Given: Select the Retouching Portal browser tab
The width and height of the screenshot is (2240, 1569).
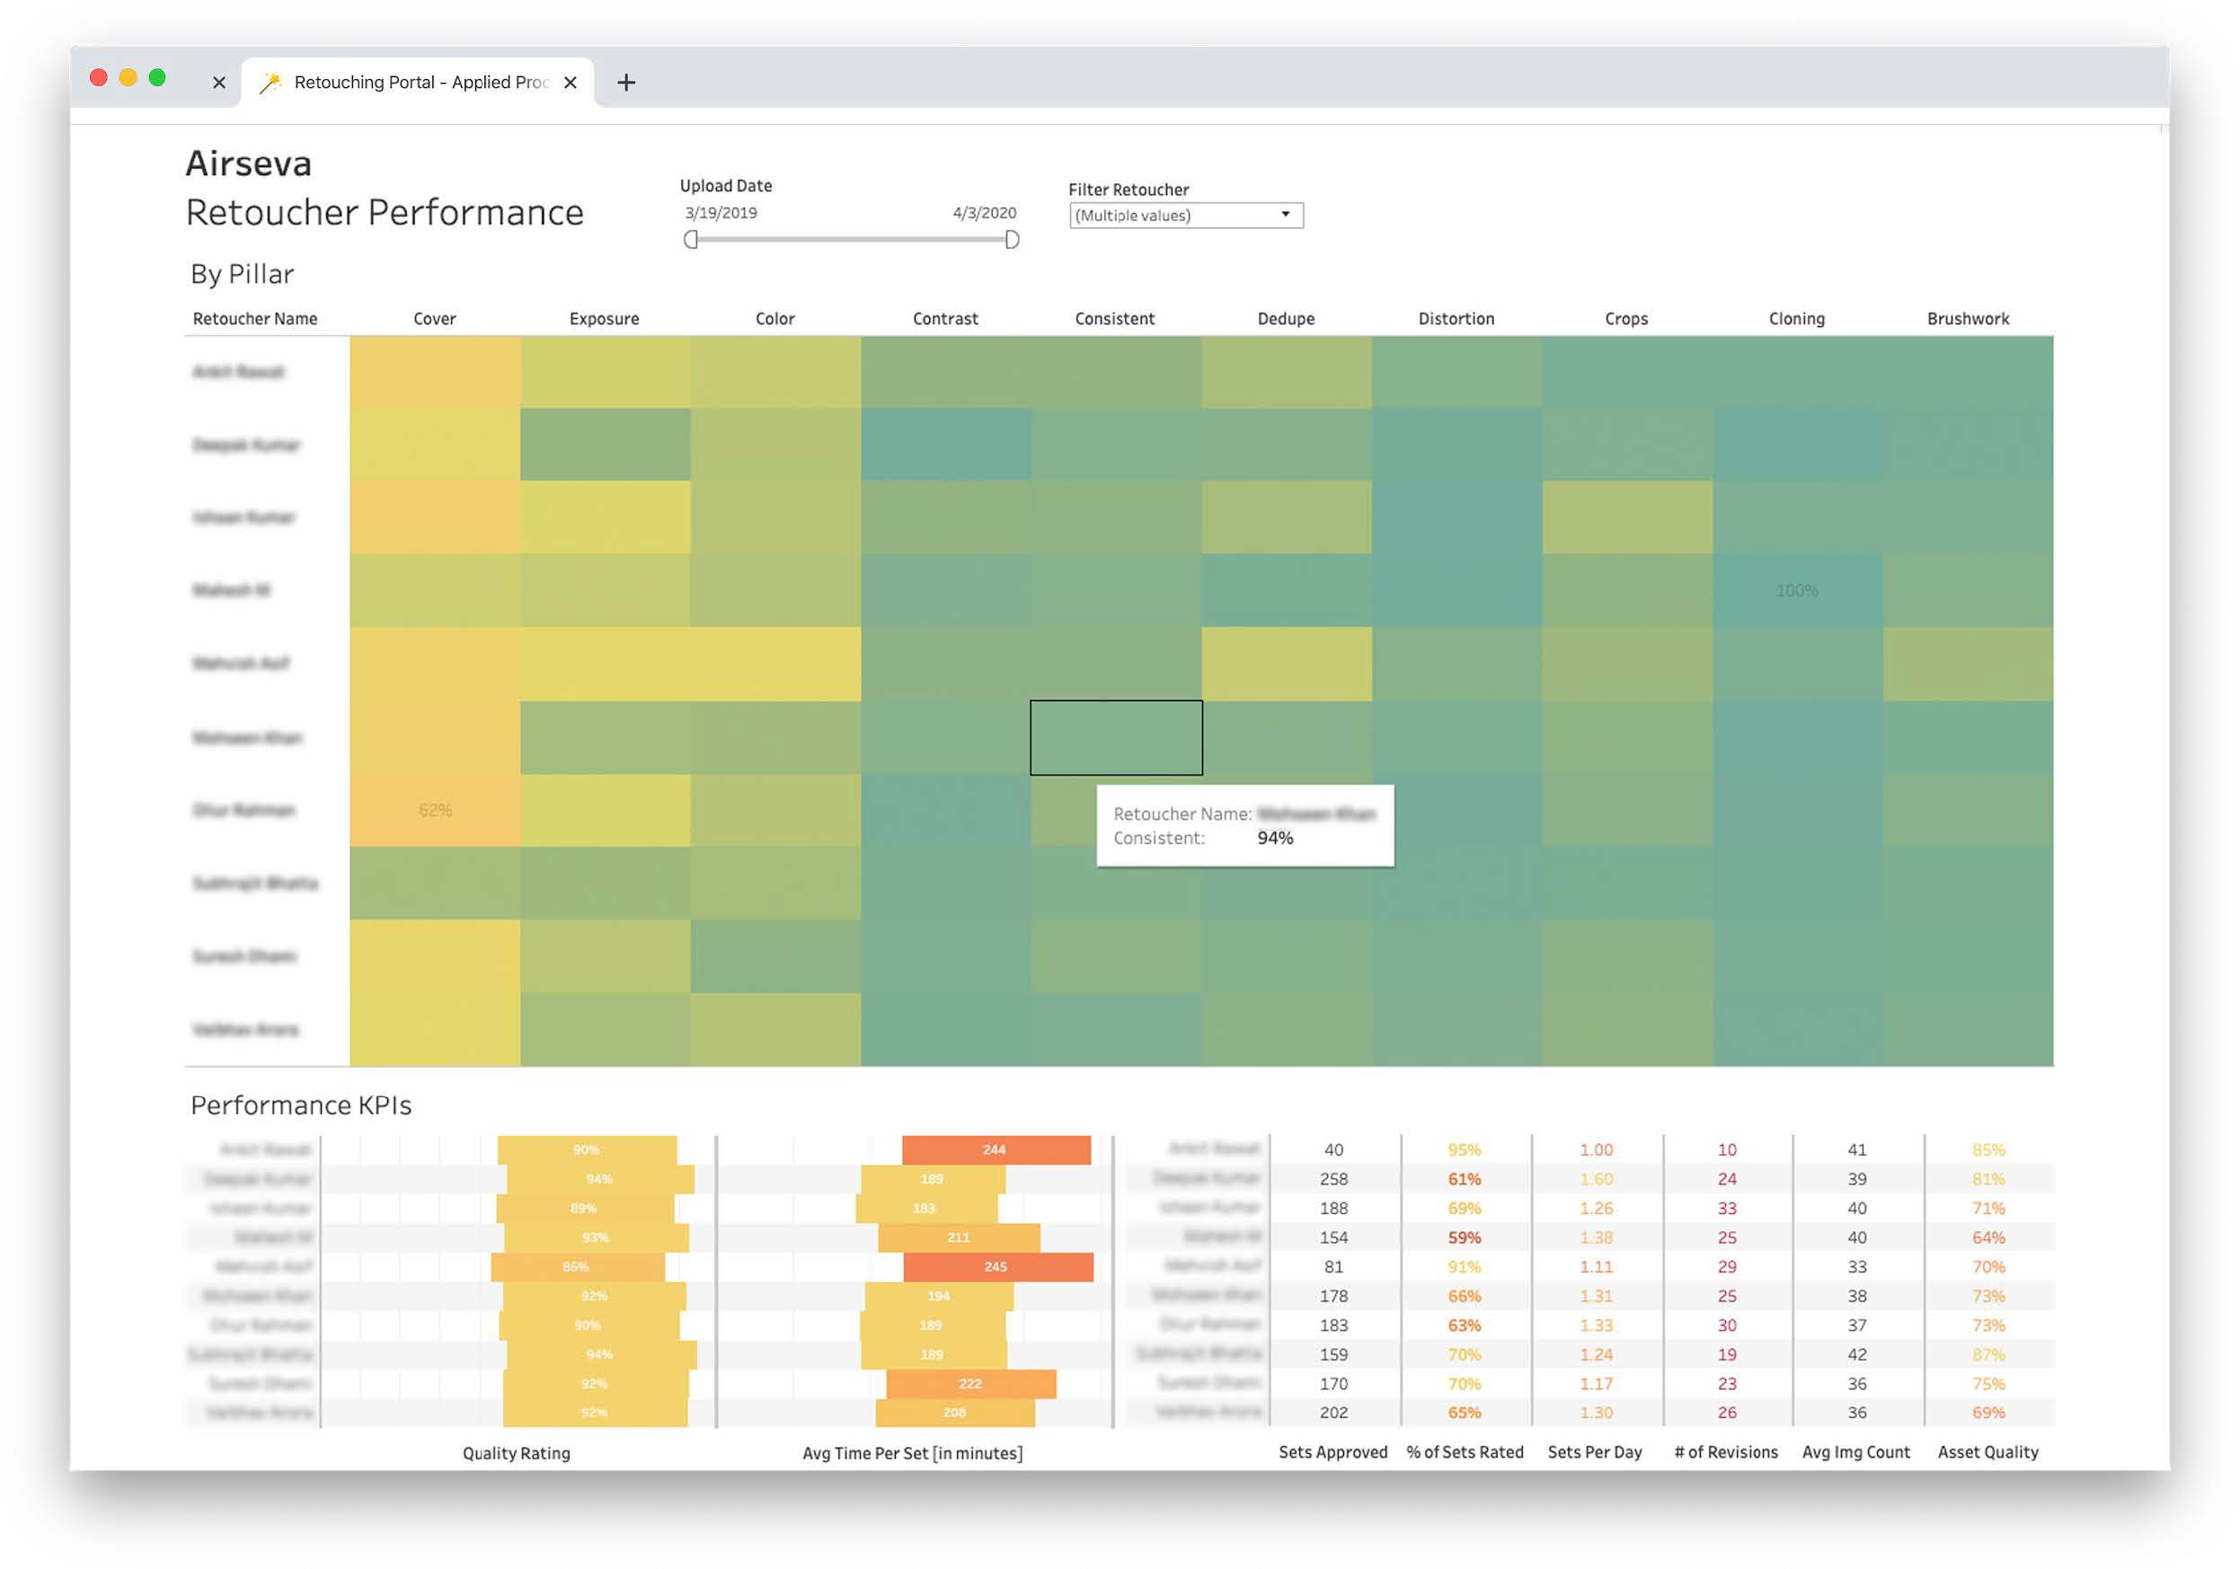Looking at the screenshot, I should pos(421,83).
